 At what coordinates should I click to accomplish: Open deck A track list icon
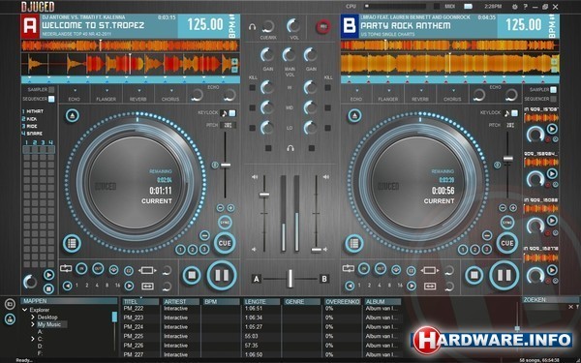click(72, 243)
